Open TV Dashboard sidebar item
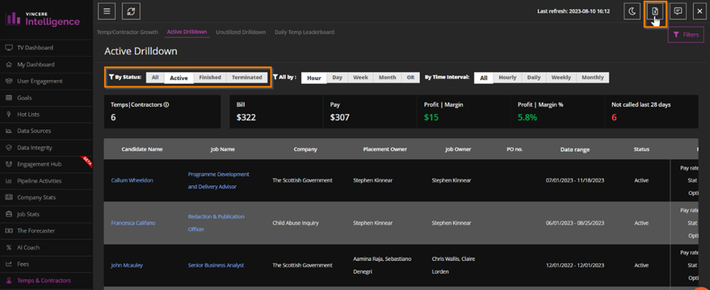This screenshot has height=290, width=710. click(35, 47)
